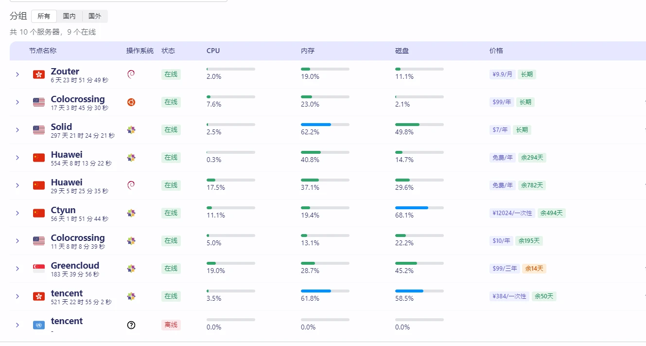Click the OS icon in the Ctyun row
The image size is (646, 346).
pos(131,213)
